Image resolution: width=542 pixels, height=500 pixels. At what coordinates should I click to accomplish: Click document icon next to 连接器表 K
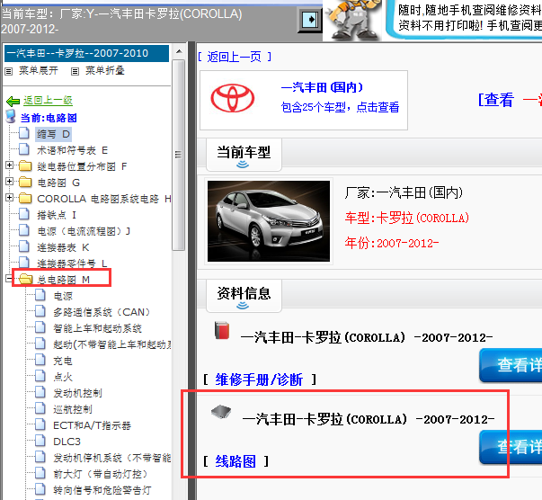point(24,246)
